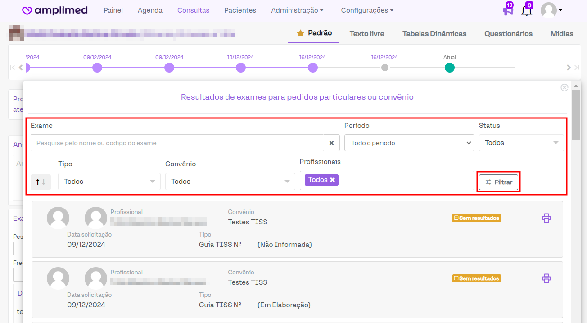
Task: Open the Convênio dropdown
Action: [230, 182]
